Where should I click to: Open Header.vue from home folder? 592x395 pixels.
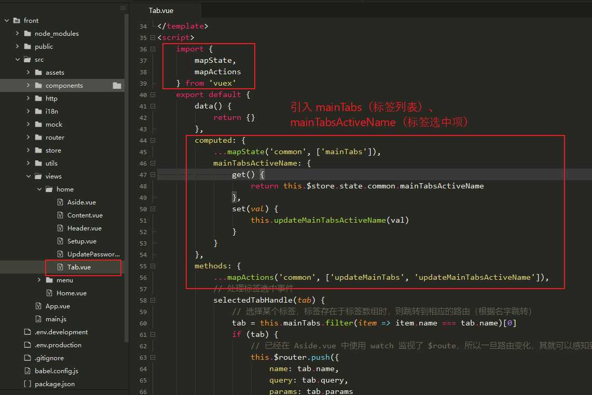tap(85, 228)
